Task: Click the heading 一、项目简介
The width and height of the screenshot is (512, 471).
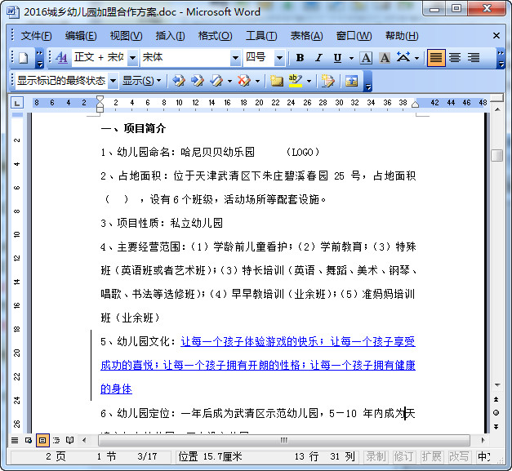Action: [133, 129]
